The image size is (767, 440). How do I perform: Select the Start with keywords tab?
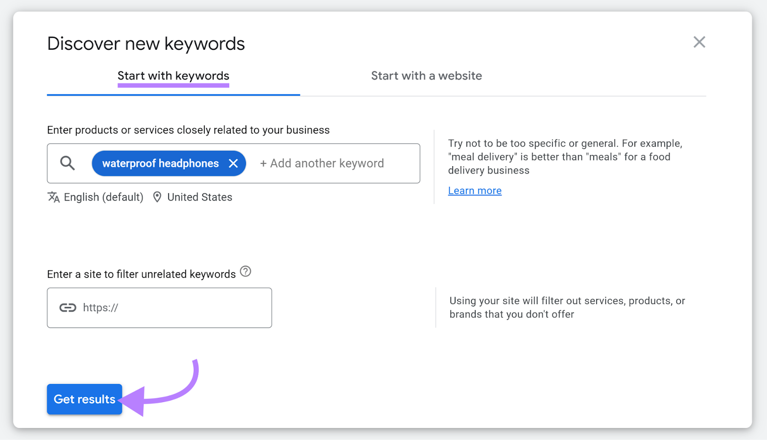pyautogui.click(x=173, y=76)
